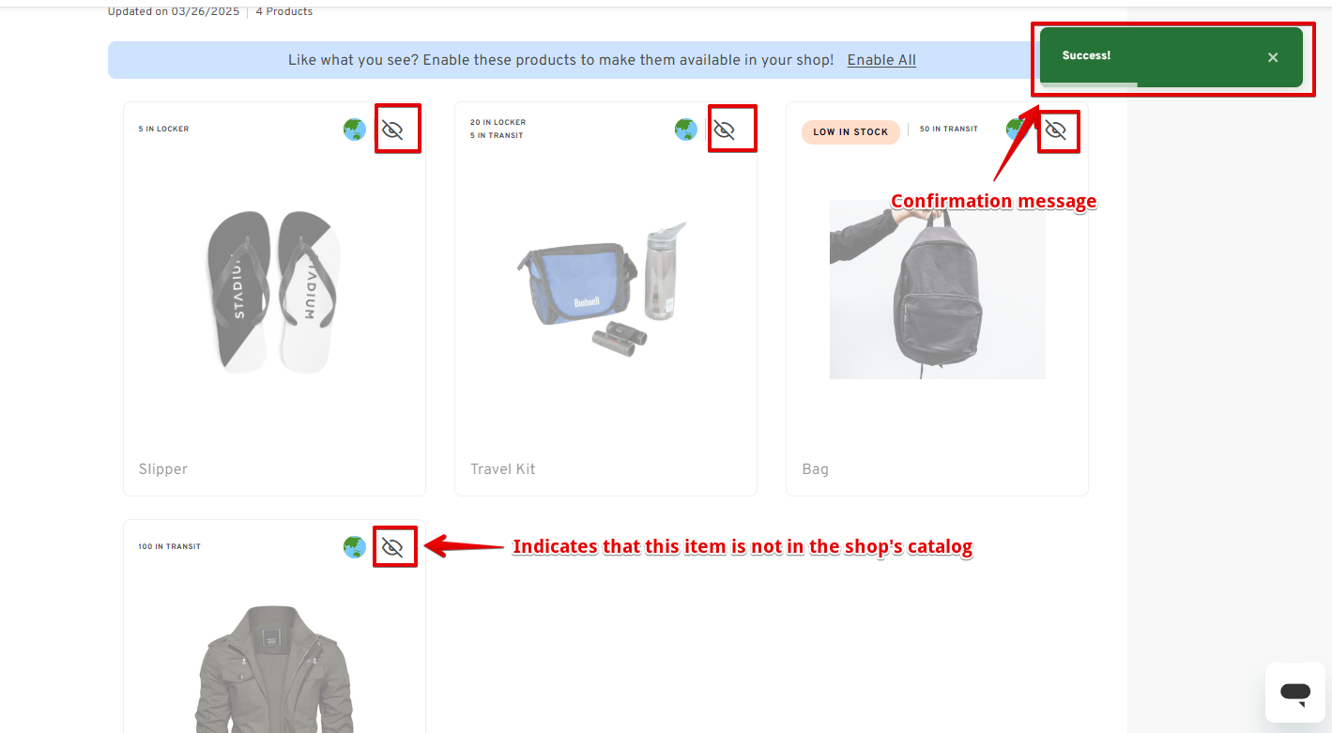This screenshot has height=733, width=1332.
Task: Click the Bag product name
Action: (x=816, y=469)
